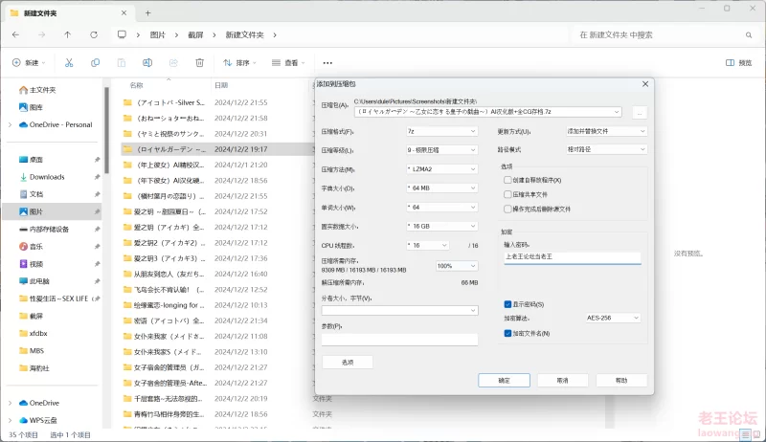The image size is (766, 442).
Task: Click the PC monitor icon in address bar
Action: point(122,34)
